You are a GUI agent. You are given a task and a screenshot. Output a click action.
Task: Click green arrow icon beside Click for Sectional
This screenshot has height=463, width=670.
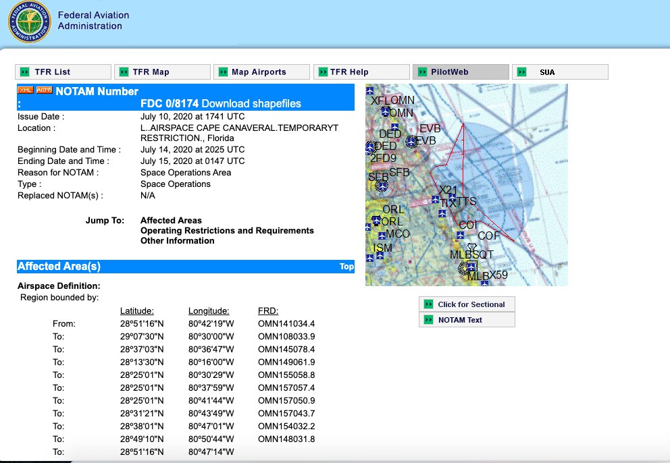(x=428, y=304)
